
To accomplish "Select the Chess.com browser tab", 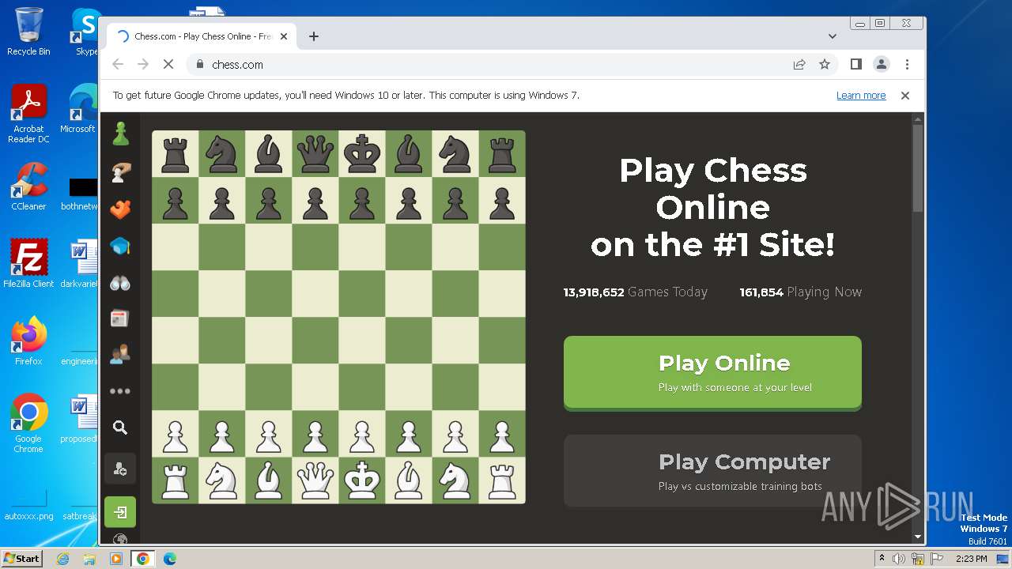I will point(202,36).
